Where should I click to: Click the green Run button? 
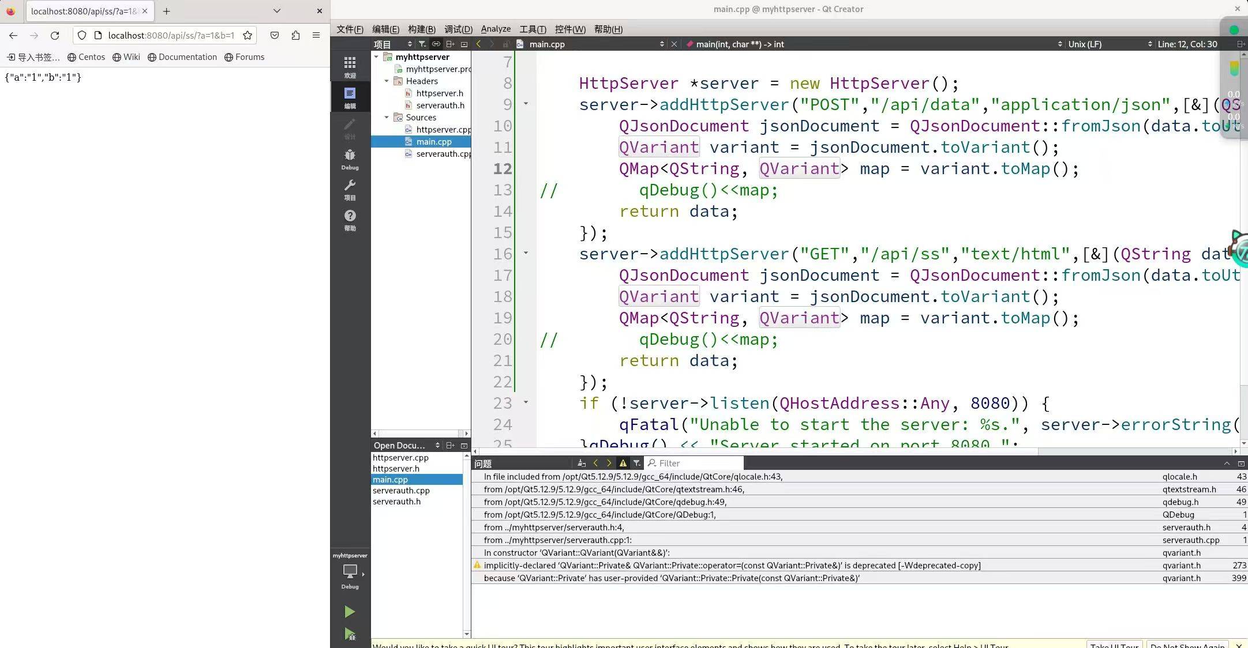[x=349, y=612]
